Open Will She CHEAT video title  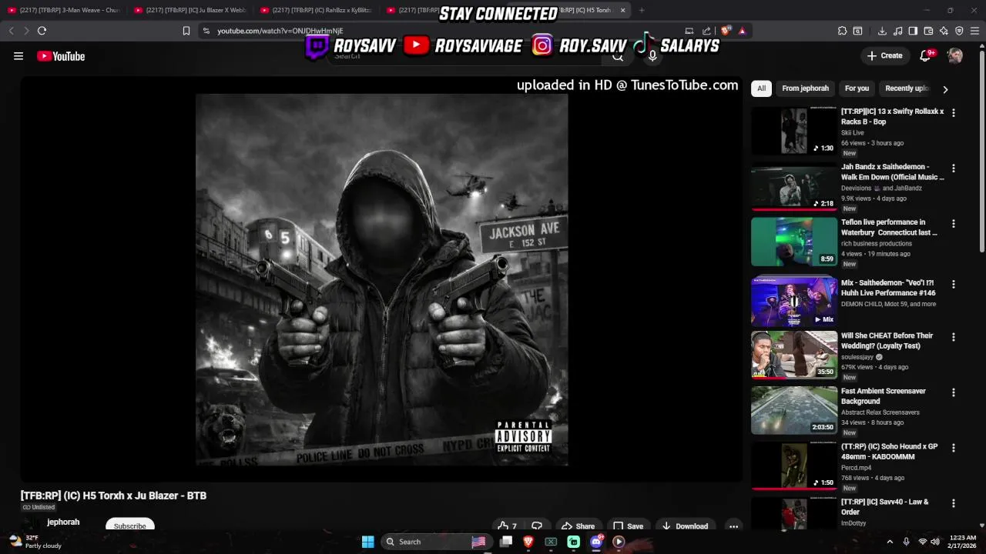(x=887, y=341)
